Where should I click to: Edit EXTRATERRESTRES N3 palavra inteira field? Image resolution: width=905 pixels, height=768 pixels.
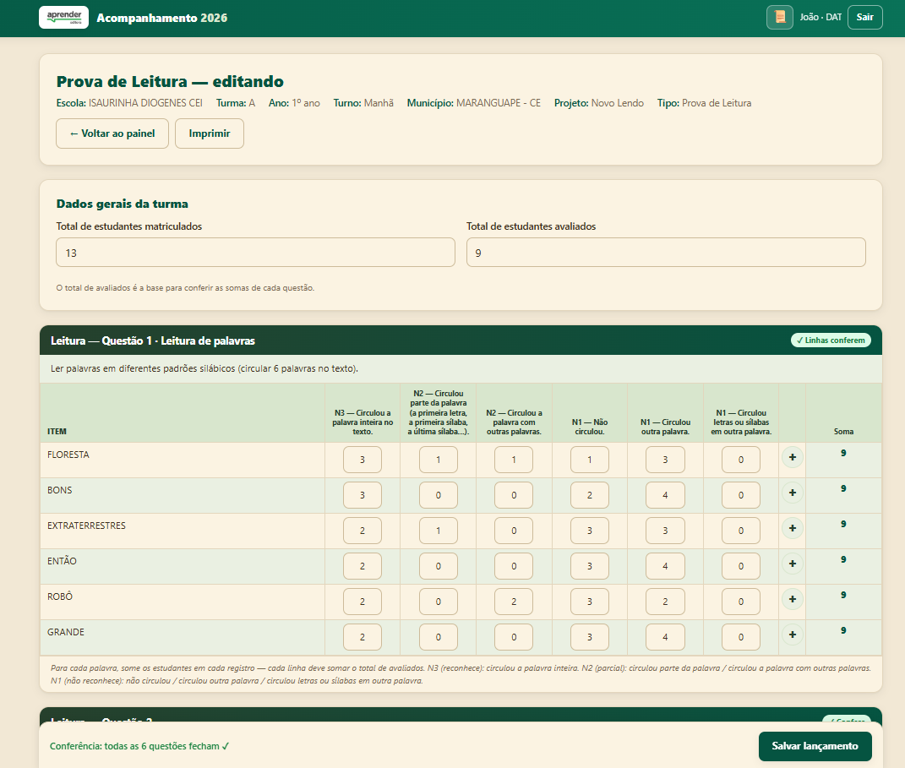point(363,531)
